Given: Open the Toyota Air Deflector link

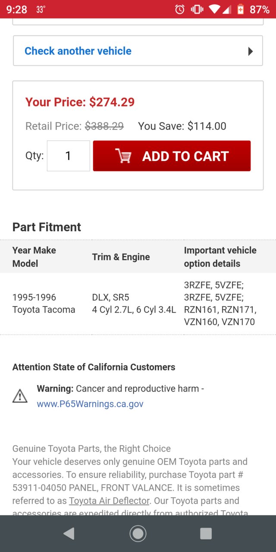Looking at the screenshot, I should tap(109, 501).
